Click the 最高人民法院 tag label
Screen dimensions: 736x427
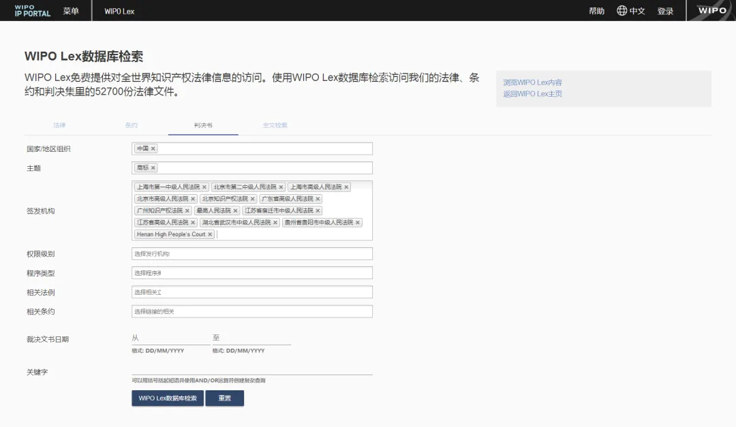(x=213, y=210)
